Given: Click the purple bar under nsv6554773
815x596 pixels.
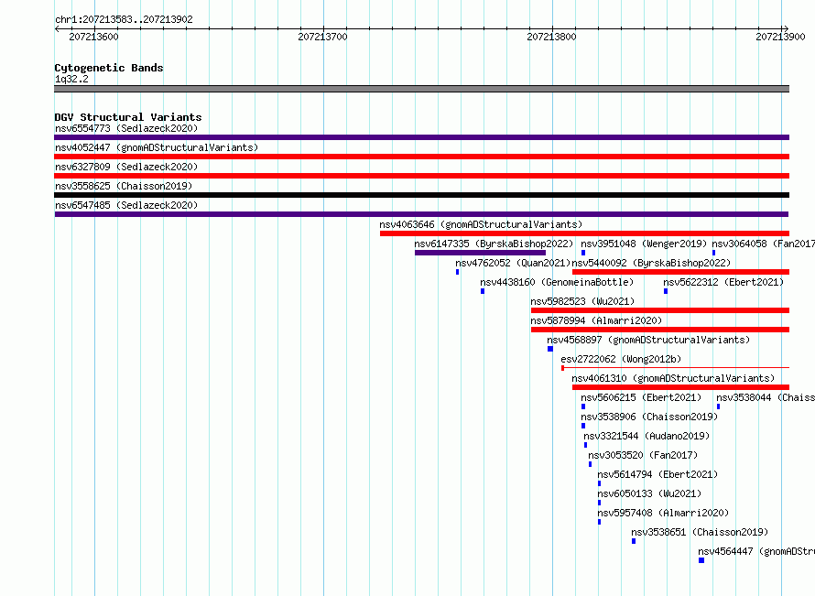Looking at the screenshot, I should (x=421, y=137).
